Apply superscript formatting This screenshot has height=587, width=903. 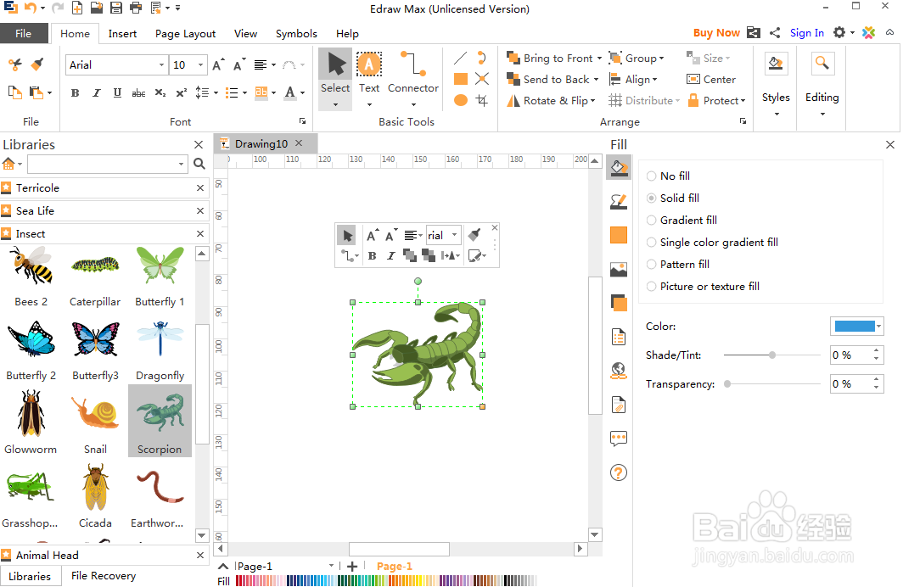click(182, 92)
